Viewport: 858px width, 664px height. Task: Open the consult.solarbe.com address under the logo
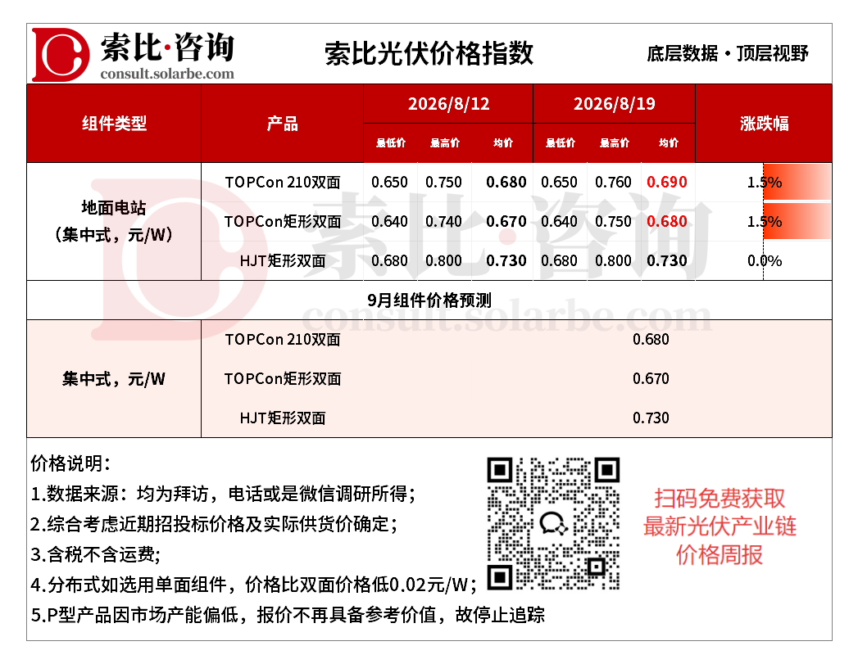[167, 73]
